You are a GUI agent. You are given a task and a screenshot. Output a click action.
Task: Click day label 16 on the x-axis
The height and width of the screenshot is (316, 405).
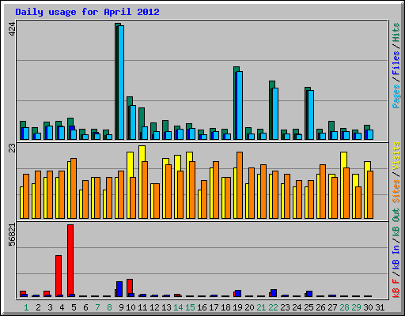pos(202,307)
